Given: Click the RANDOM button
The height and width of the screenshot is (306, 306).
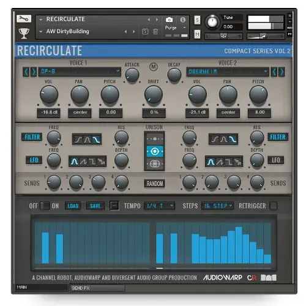Looking at the screenshot, I should coord(154,184).
